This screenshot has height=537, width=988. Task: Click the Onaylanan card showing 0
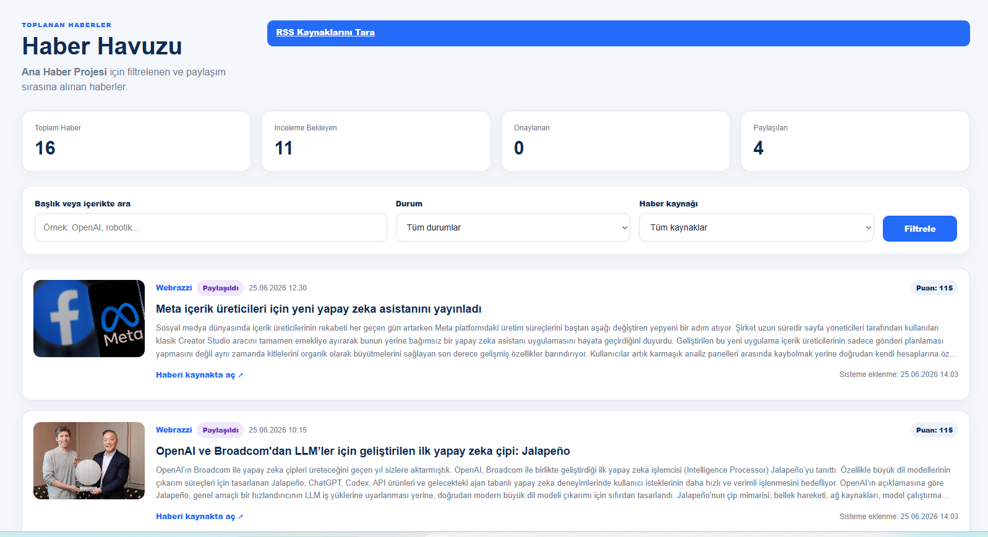tap(616, 141)
